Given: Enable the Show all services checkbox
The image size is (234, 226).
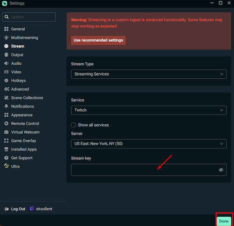Looking at the screenshot, I should coord(73,125).
